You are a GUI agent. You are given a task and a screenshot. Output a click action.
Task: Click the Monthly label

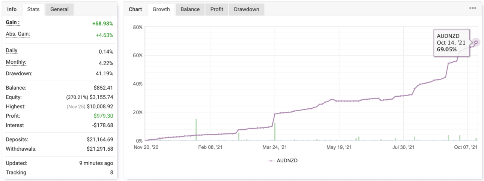(16, 62)
